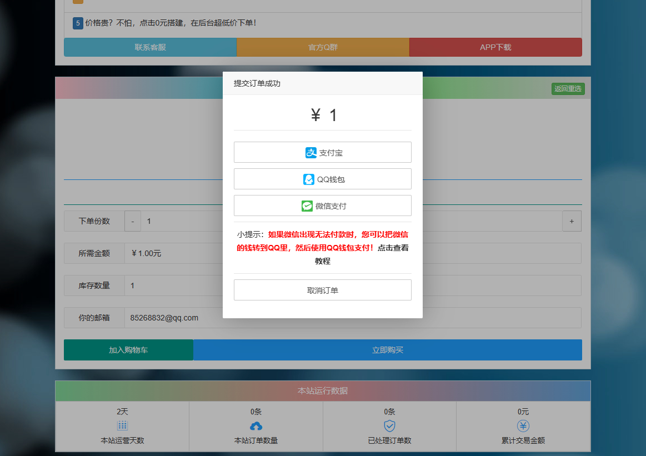Click the Alipay logo icon

pos(311,153)
